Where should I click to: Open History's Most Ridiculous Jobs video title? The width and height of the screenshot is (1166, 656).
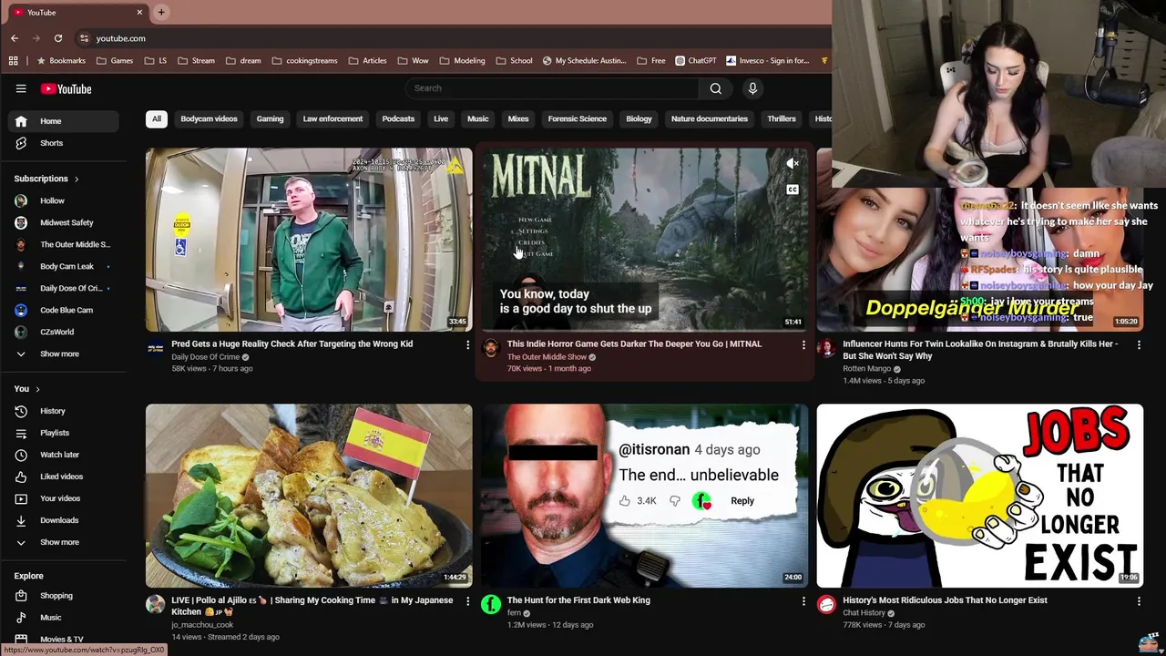tap(945, 600)
